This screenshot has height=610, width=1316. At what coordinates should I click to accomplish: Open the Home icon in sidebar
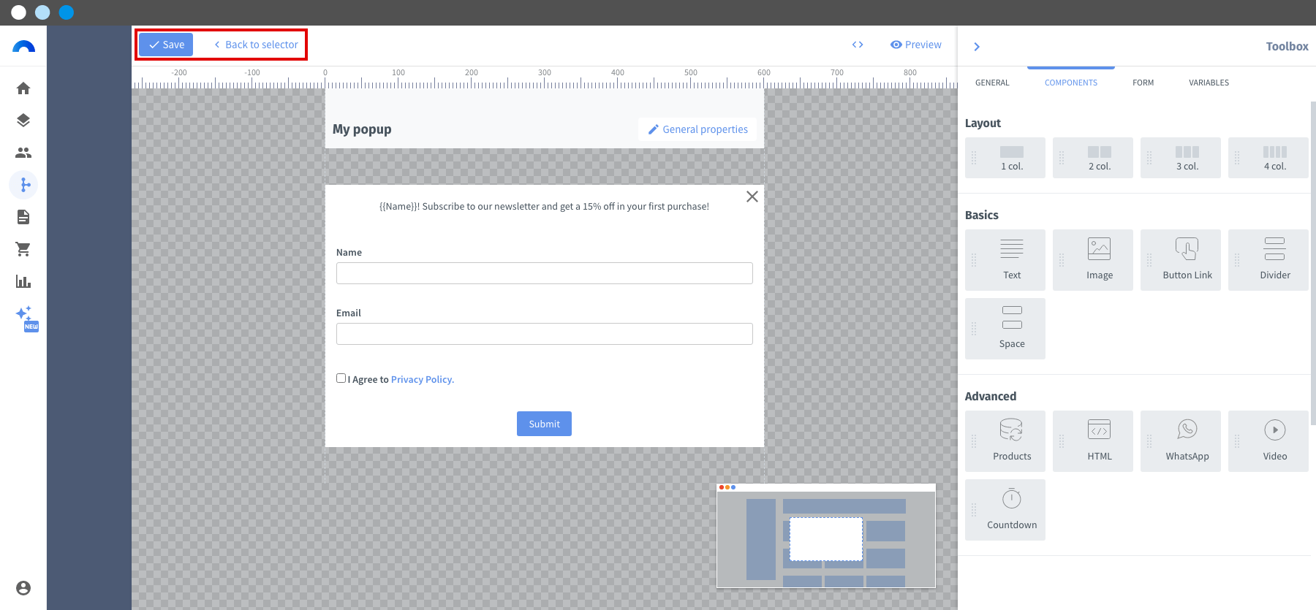tap(23, 88)
